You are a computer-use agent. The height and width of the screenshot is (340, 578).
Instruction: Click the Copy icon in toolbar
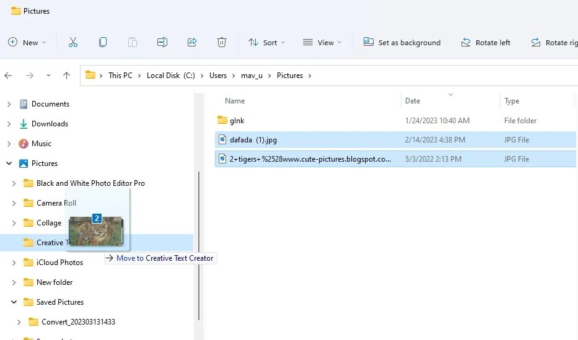[103, 42]
